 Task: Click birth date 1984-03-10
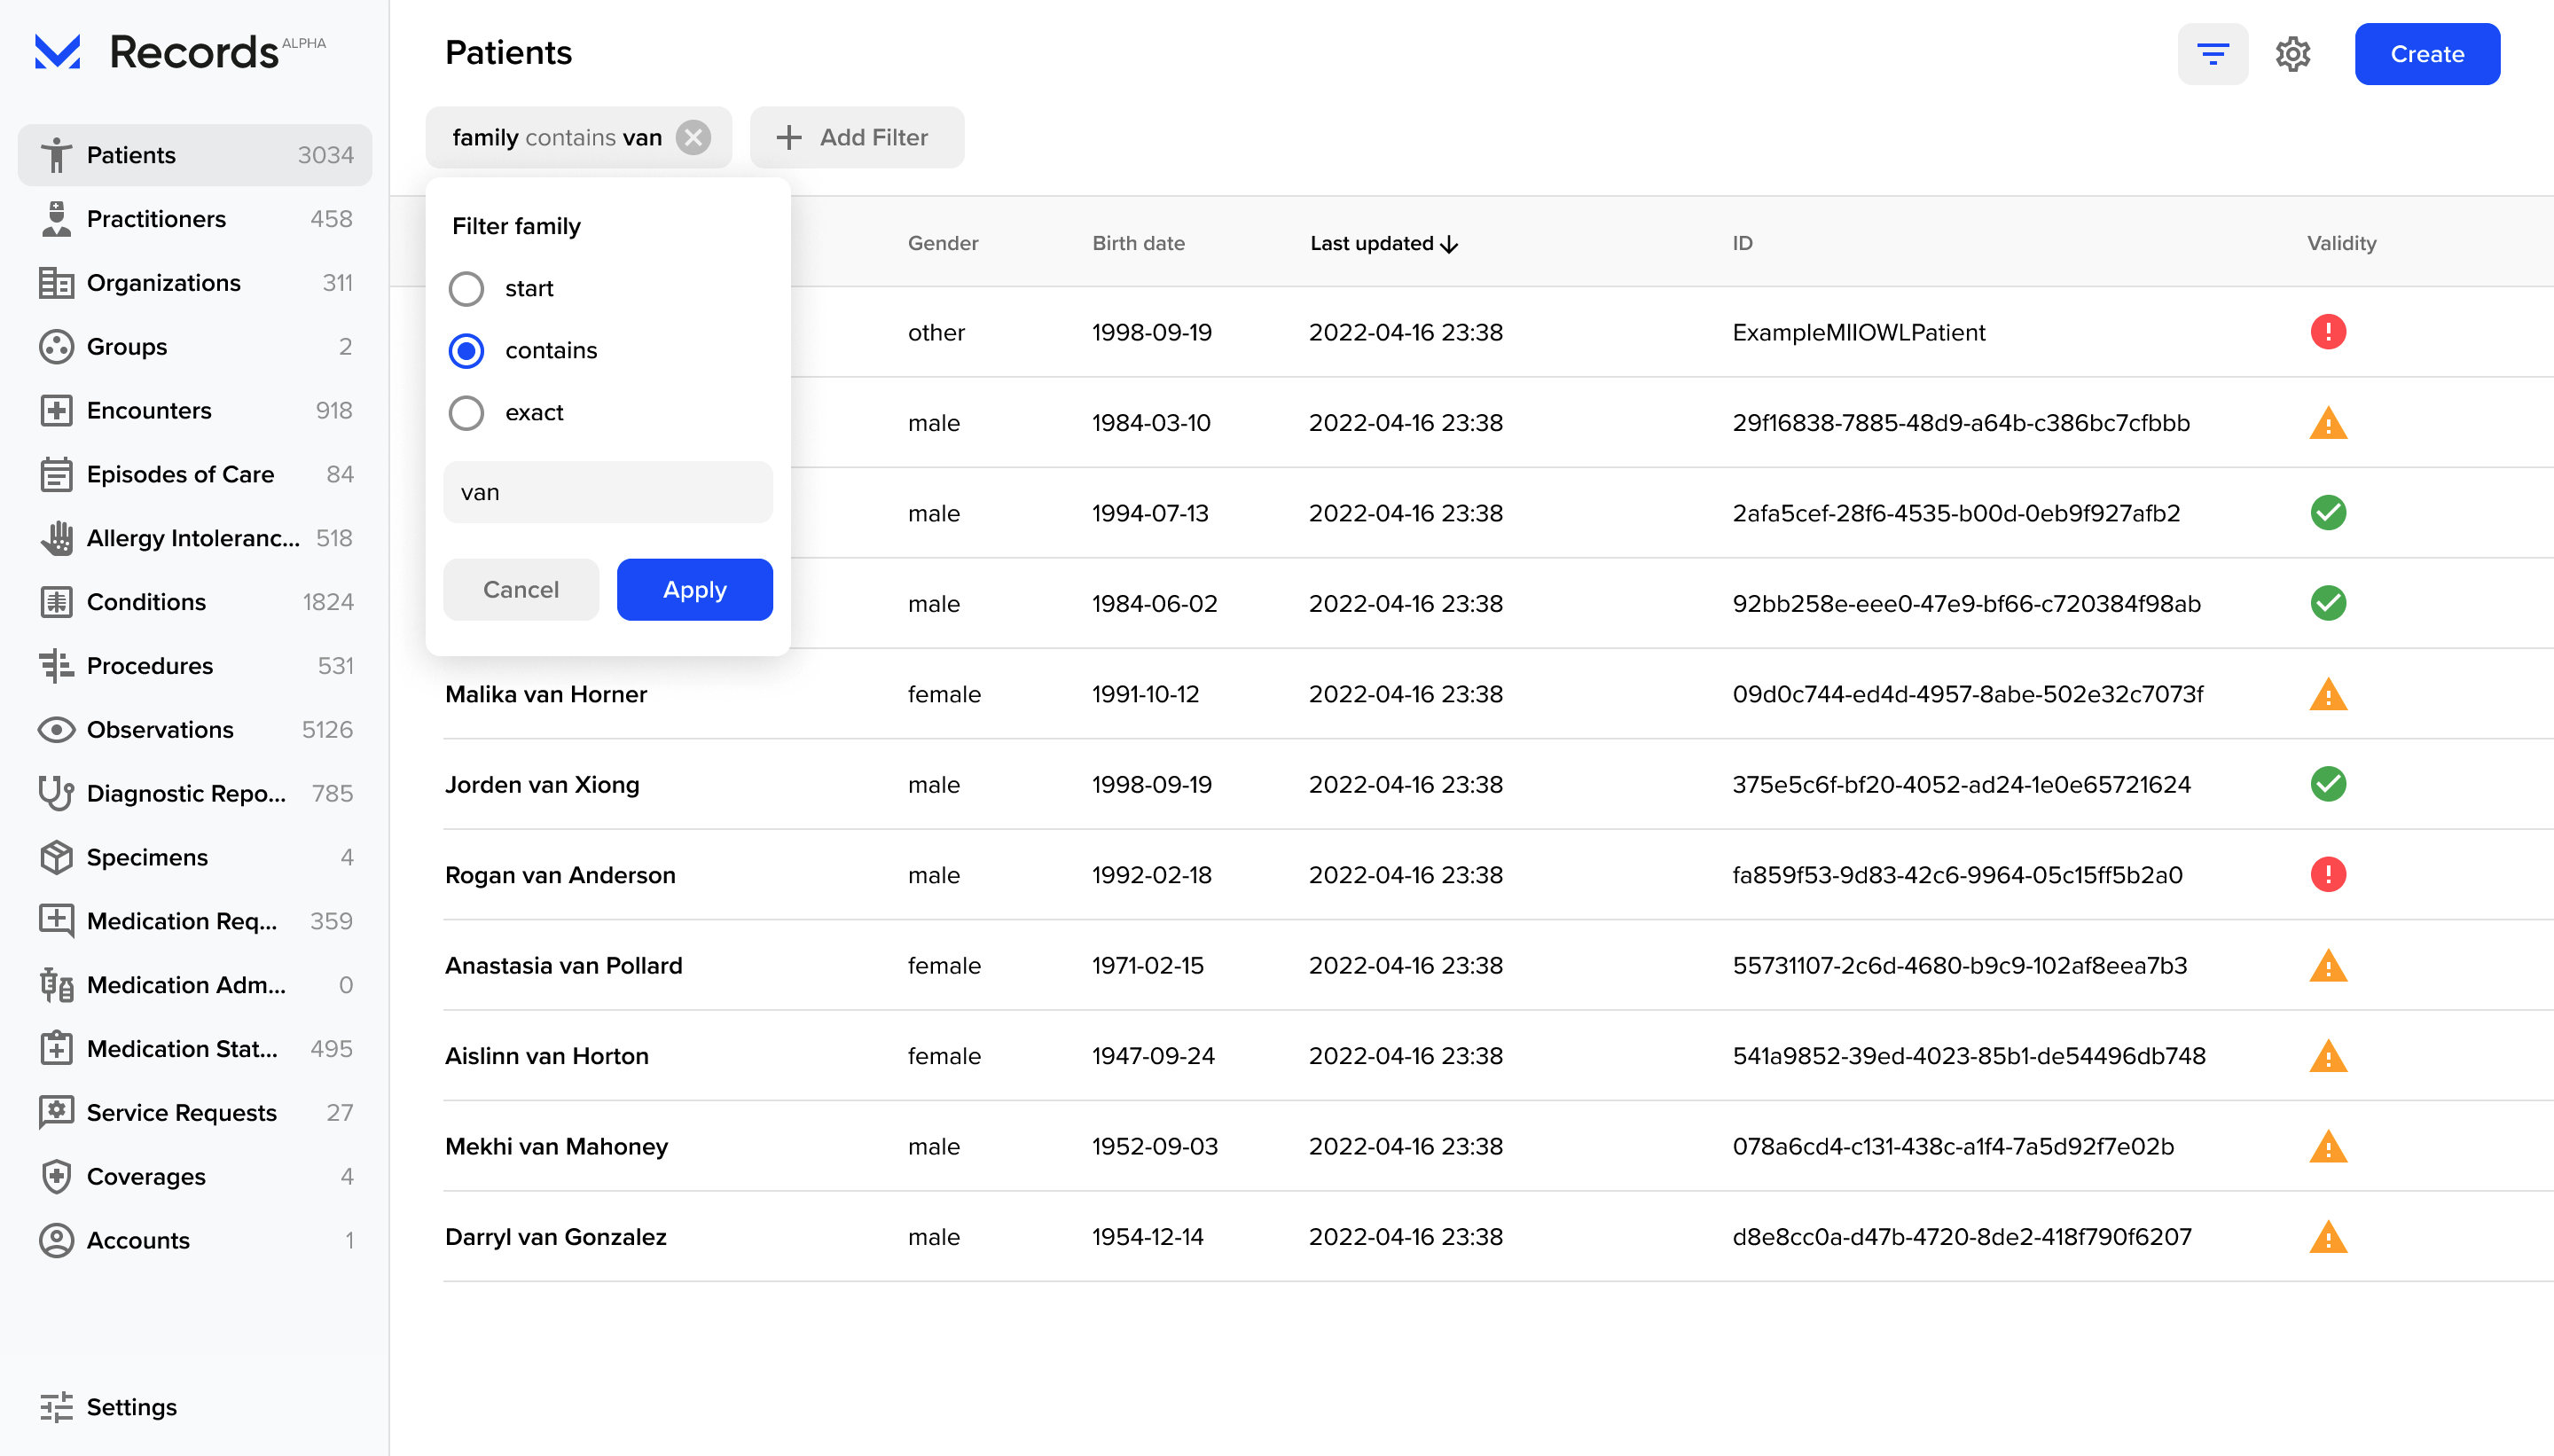(x=1151, y=423)
